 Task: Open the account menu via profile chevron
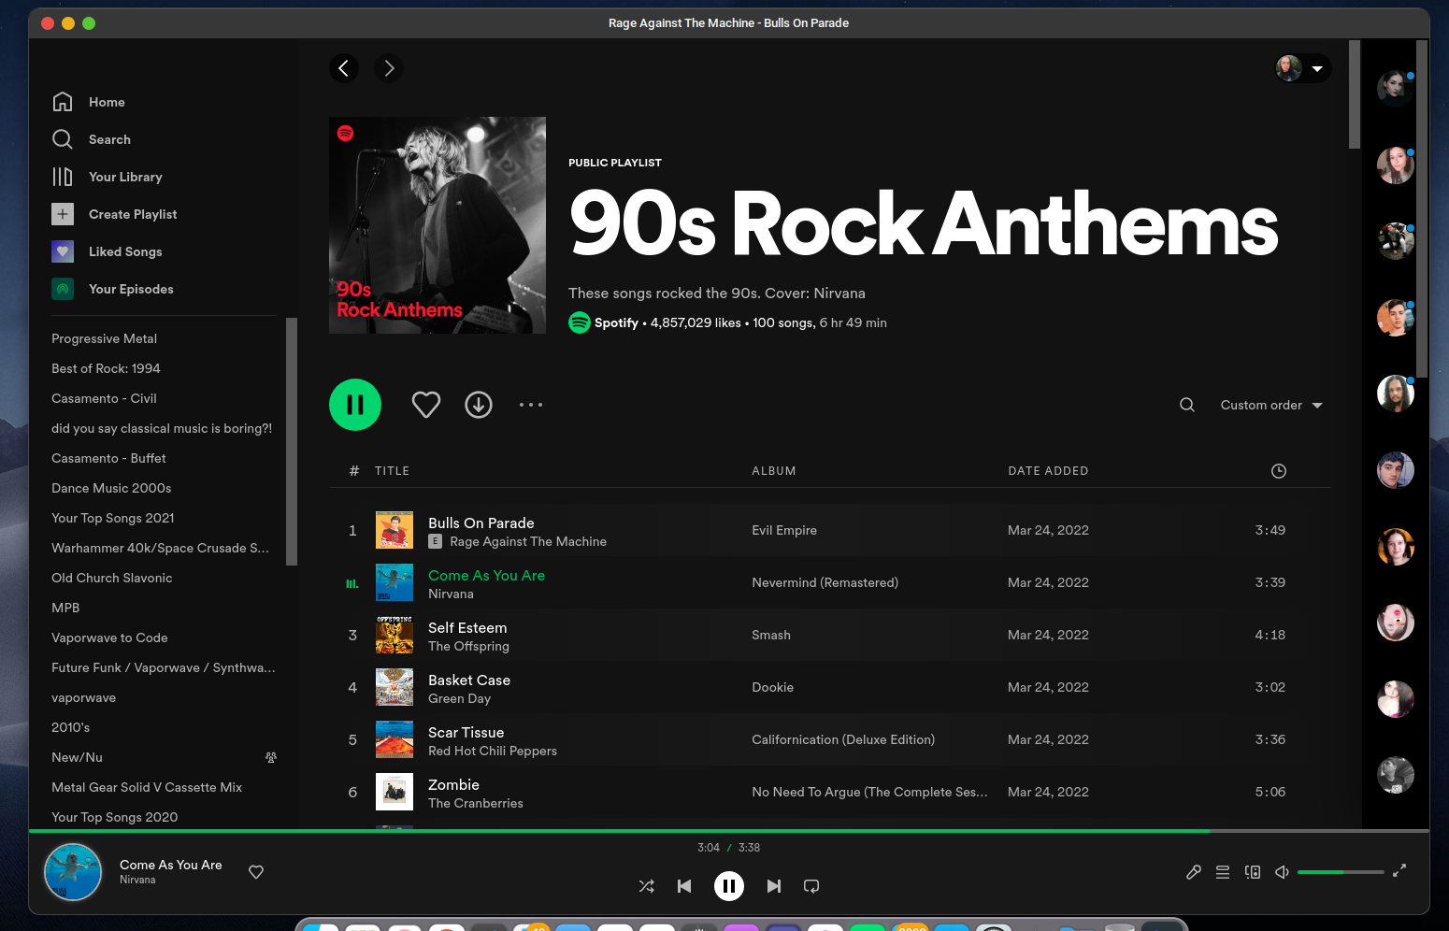(1318, 68)
